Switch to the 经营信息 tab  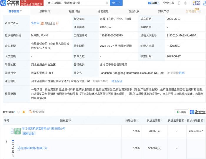104,11
